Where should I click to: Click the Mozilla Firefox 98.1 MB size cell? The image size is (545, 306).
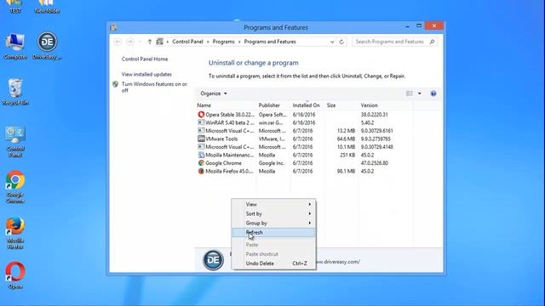(x=347, y=172)
